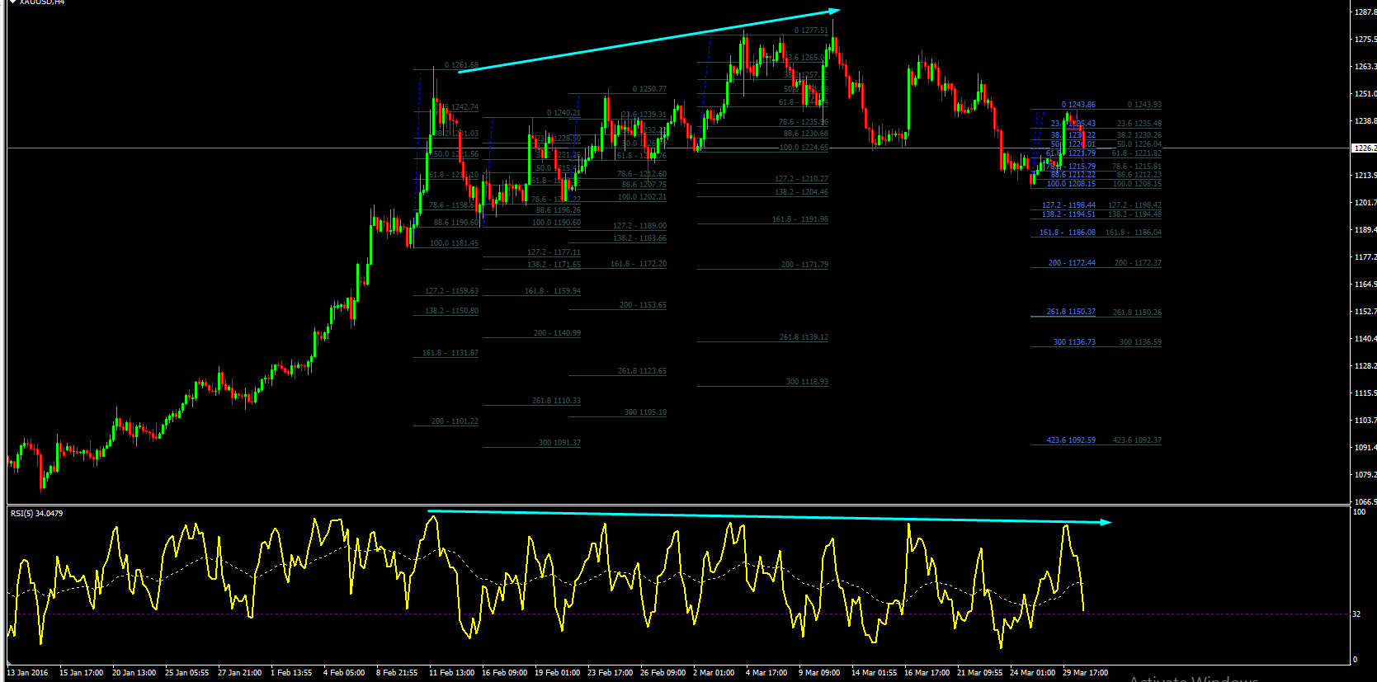Click the Fibonacci label 0 1261.68
The height and width of the screenshot is (682, 1377).
coord(461,65)
